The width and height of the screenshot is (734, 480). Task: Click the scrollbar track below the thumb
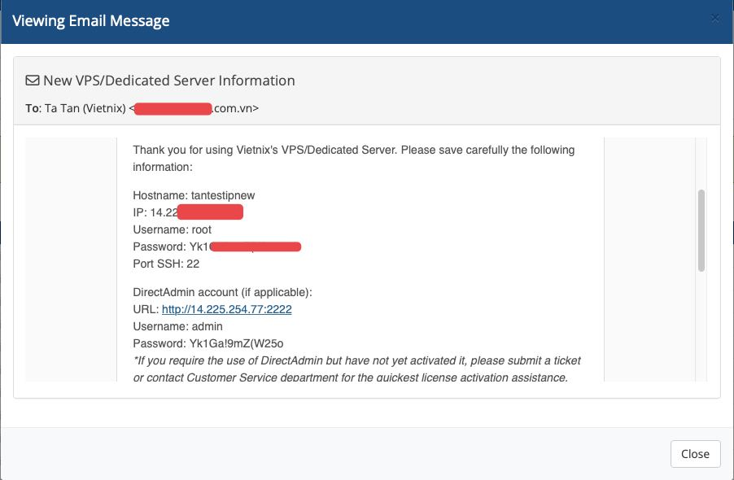pos(701,328)
